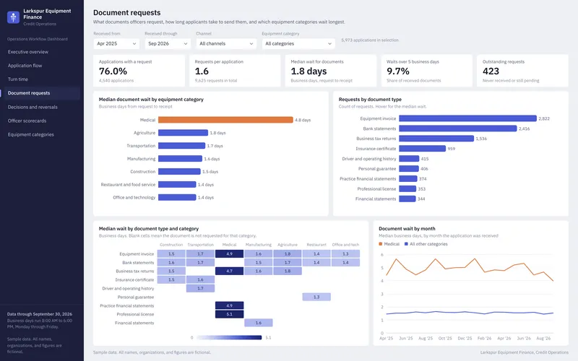Click heatmap cell Bank statements Construction 1.6
This screenshot has width=578, height=361.
pyautogui.click(x=171, y=263)
